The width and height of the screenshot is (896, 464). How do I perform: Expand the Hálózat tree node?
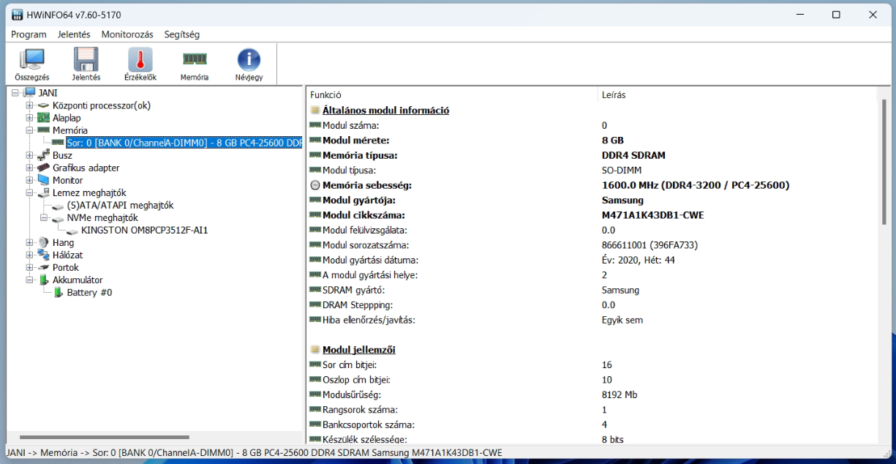pos(30,255)
